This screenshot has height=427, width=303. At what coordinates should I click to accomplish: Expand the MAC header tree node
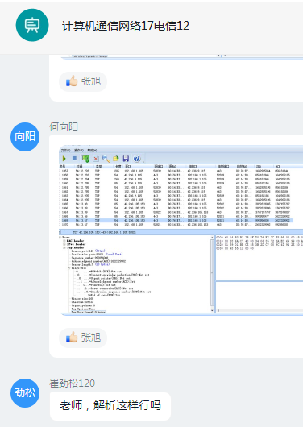pos(64,241)
